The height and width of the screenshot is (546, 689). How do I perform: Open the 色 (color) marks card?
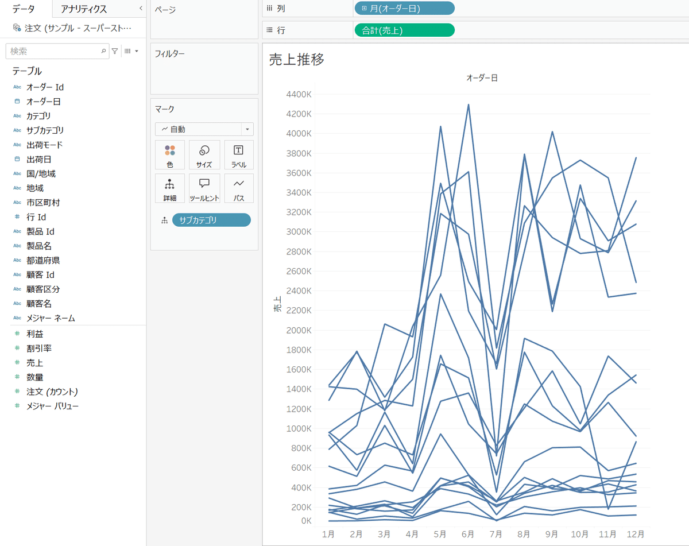169,155
